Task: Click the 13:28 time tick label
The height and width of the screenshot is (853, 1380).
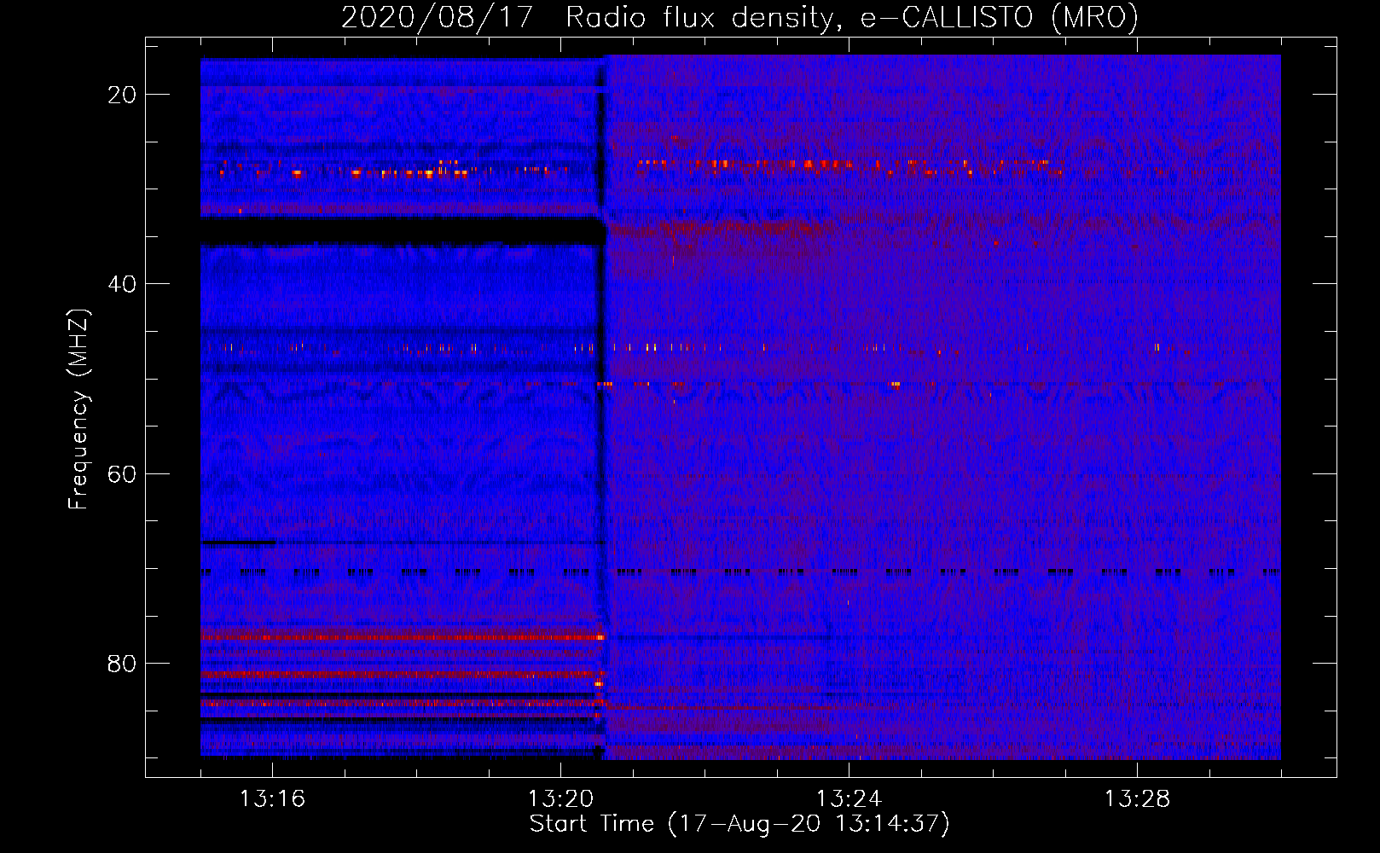Action: pos(1137,799)
